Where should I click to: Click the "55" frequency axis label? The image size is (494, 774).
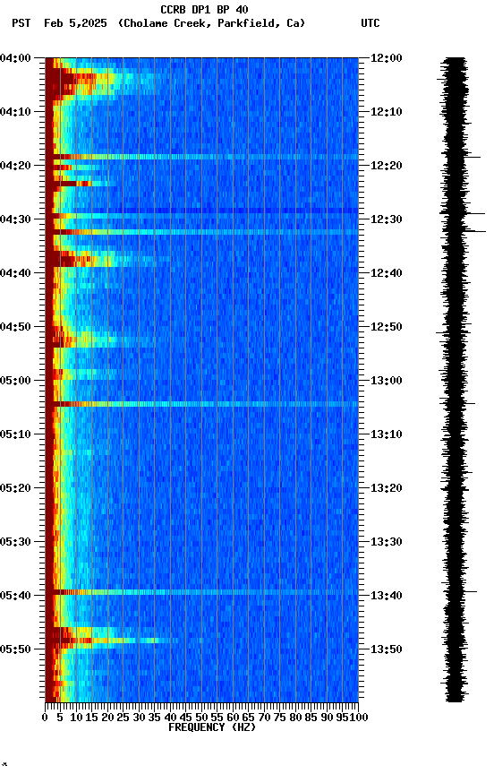217,718
